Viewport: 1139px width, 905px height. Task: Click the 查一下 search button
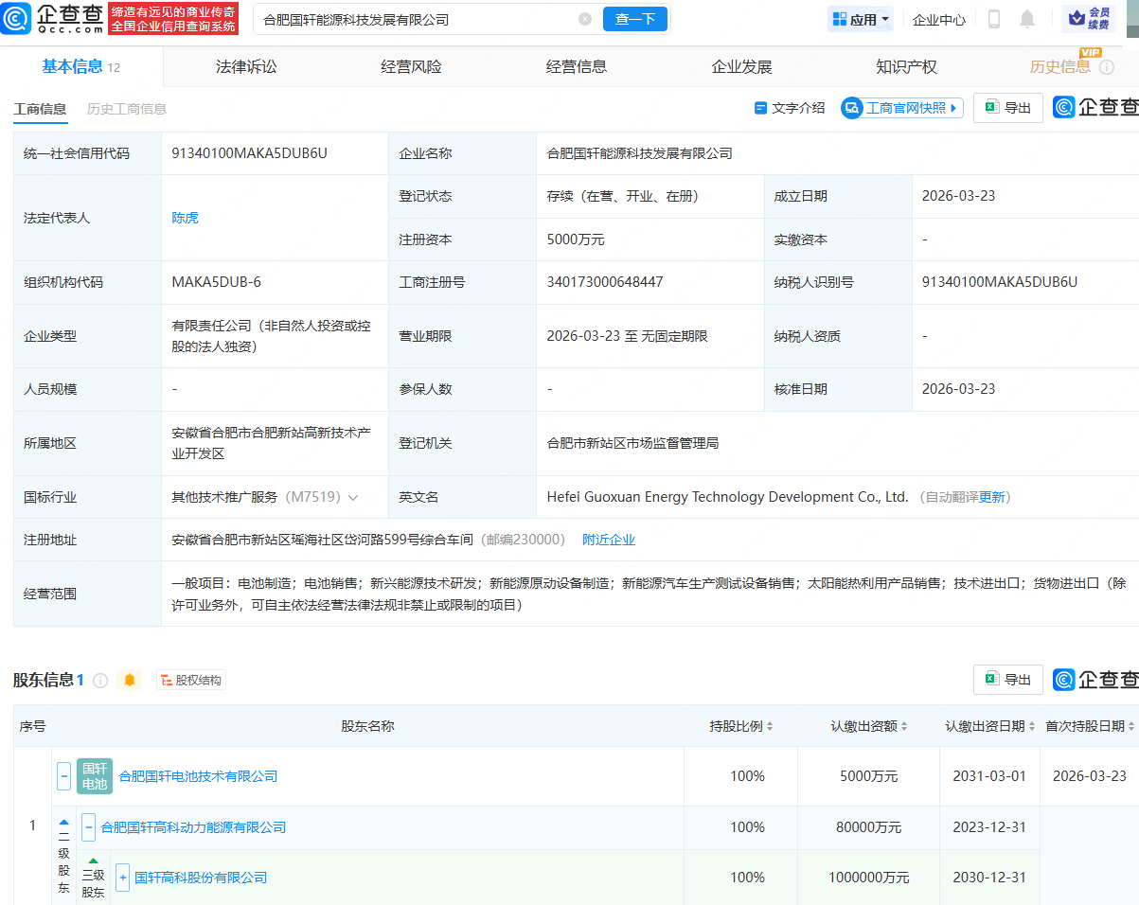tap(634, 19)
